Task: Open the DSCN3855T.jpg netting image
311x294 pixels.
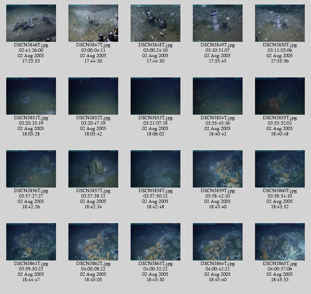Action: [280, 96]
